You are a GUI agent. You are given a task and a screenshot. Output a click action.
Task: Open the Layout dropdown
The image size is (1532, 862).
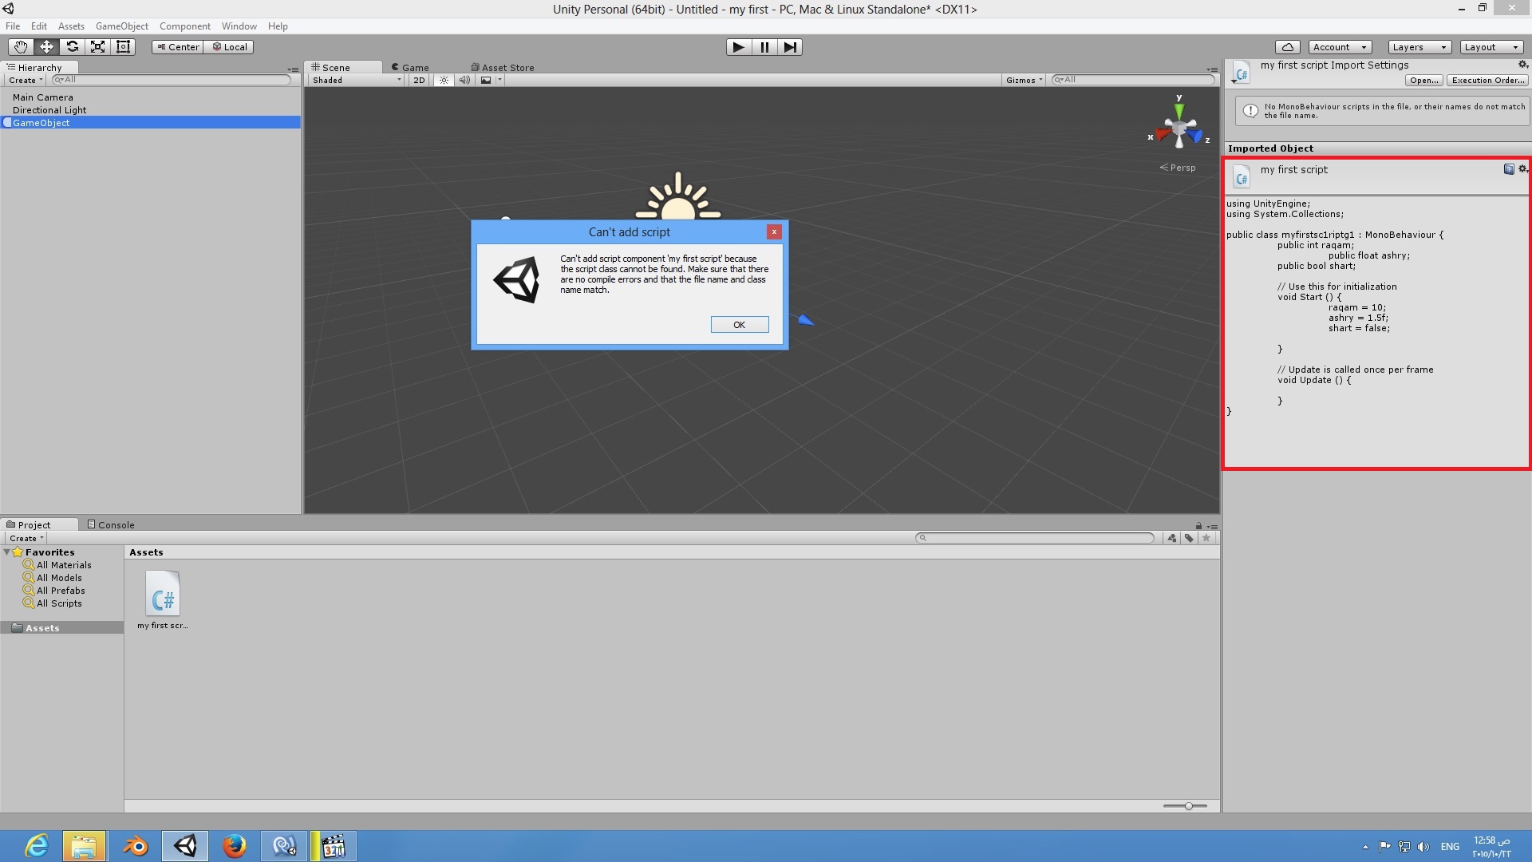[x=1491, y=47]
